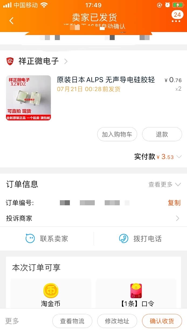Viewport: 187px width, 334px height.
Task: Click 查看物流 to view logistics
Action: (72, 321)
